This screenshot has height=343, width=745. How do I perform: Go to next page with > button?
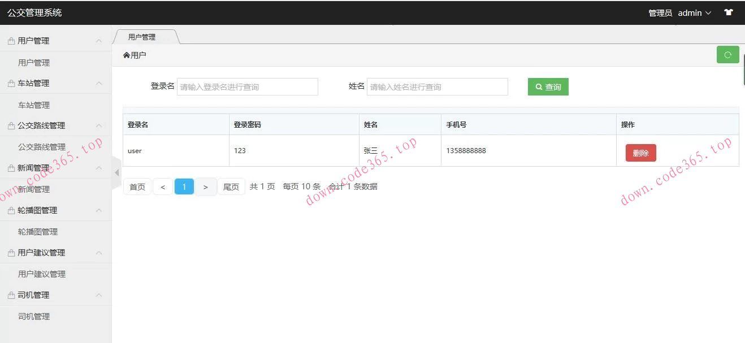tap(206, 186)
